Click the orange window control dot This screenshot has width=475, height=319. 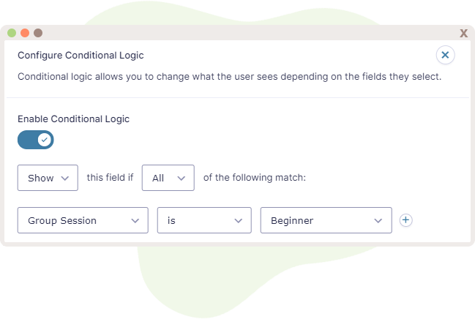coord(25,33)
